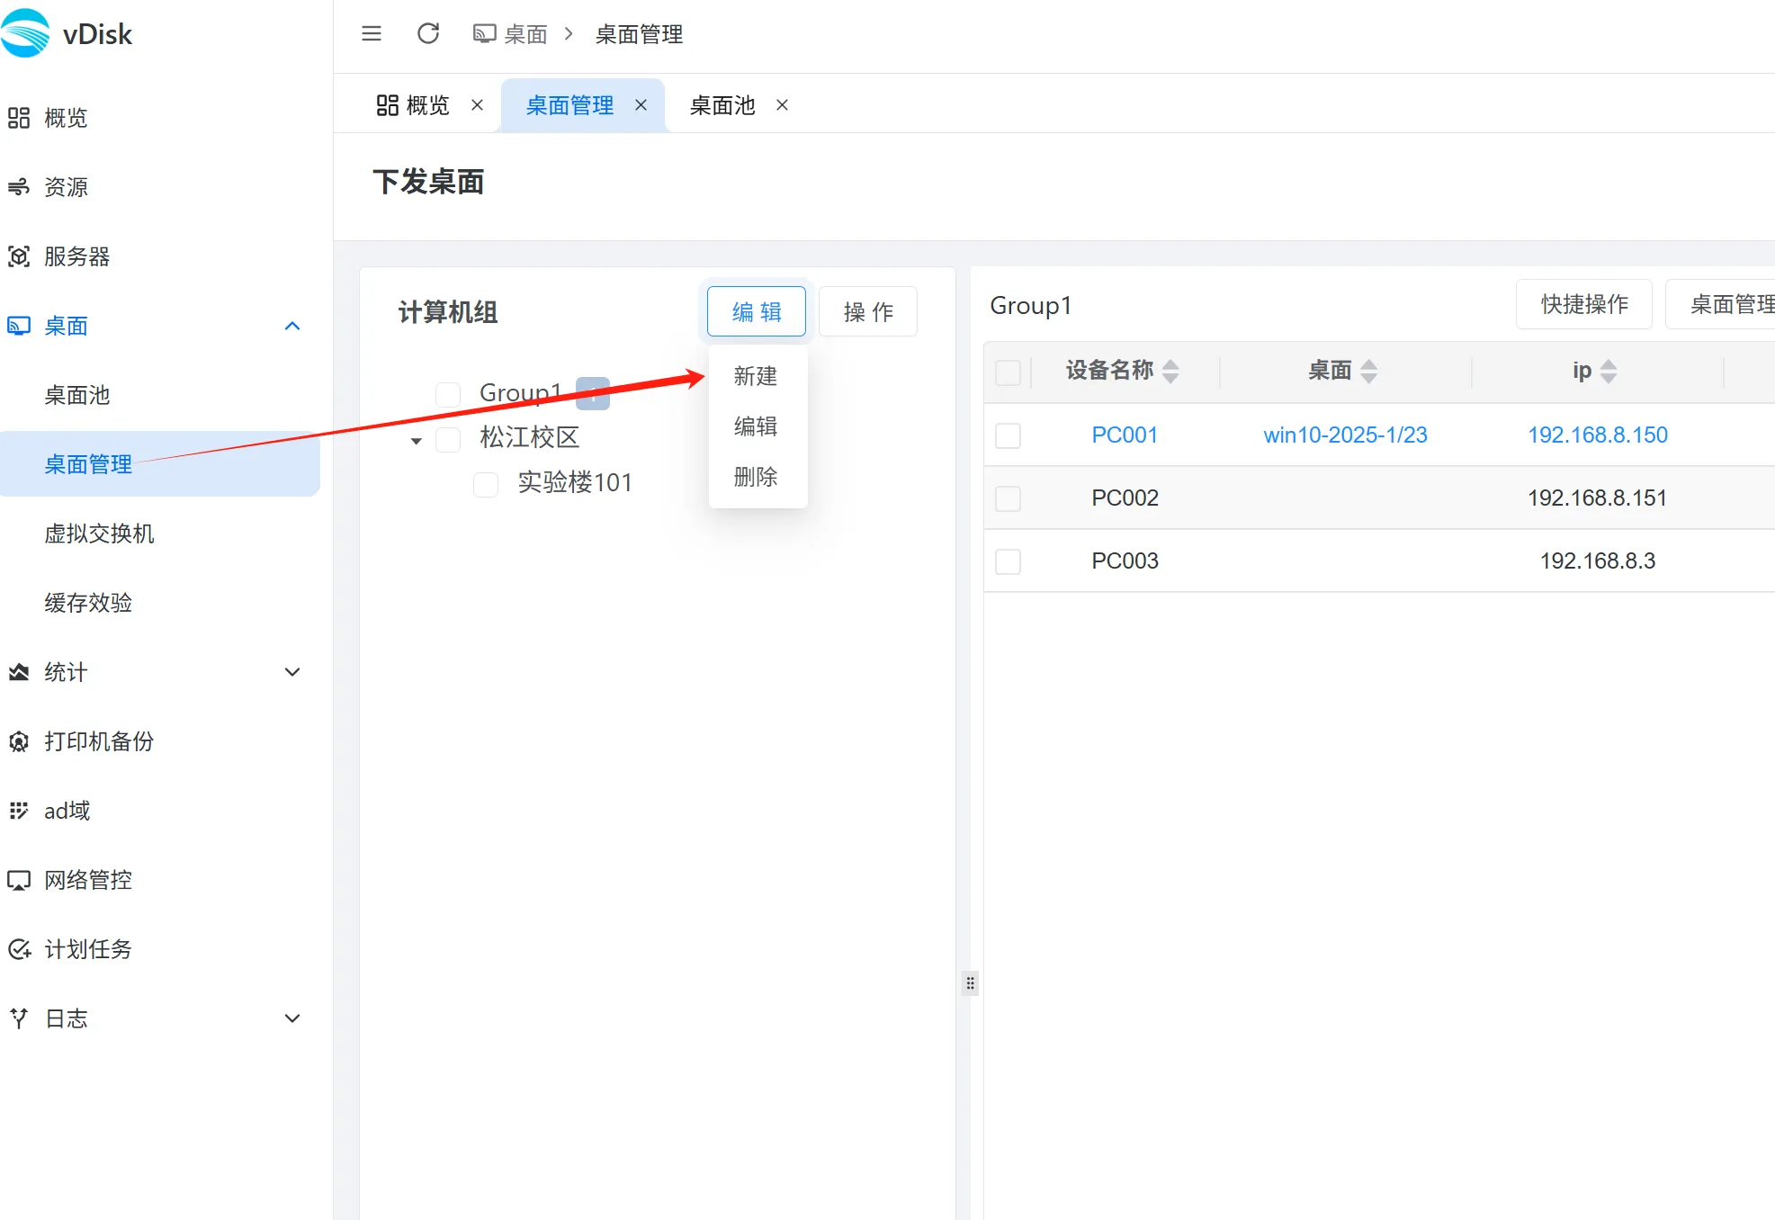Select the PC001 row checkbox

[1009, 435]
